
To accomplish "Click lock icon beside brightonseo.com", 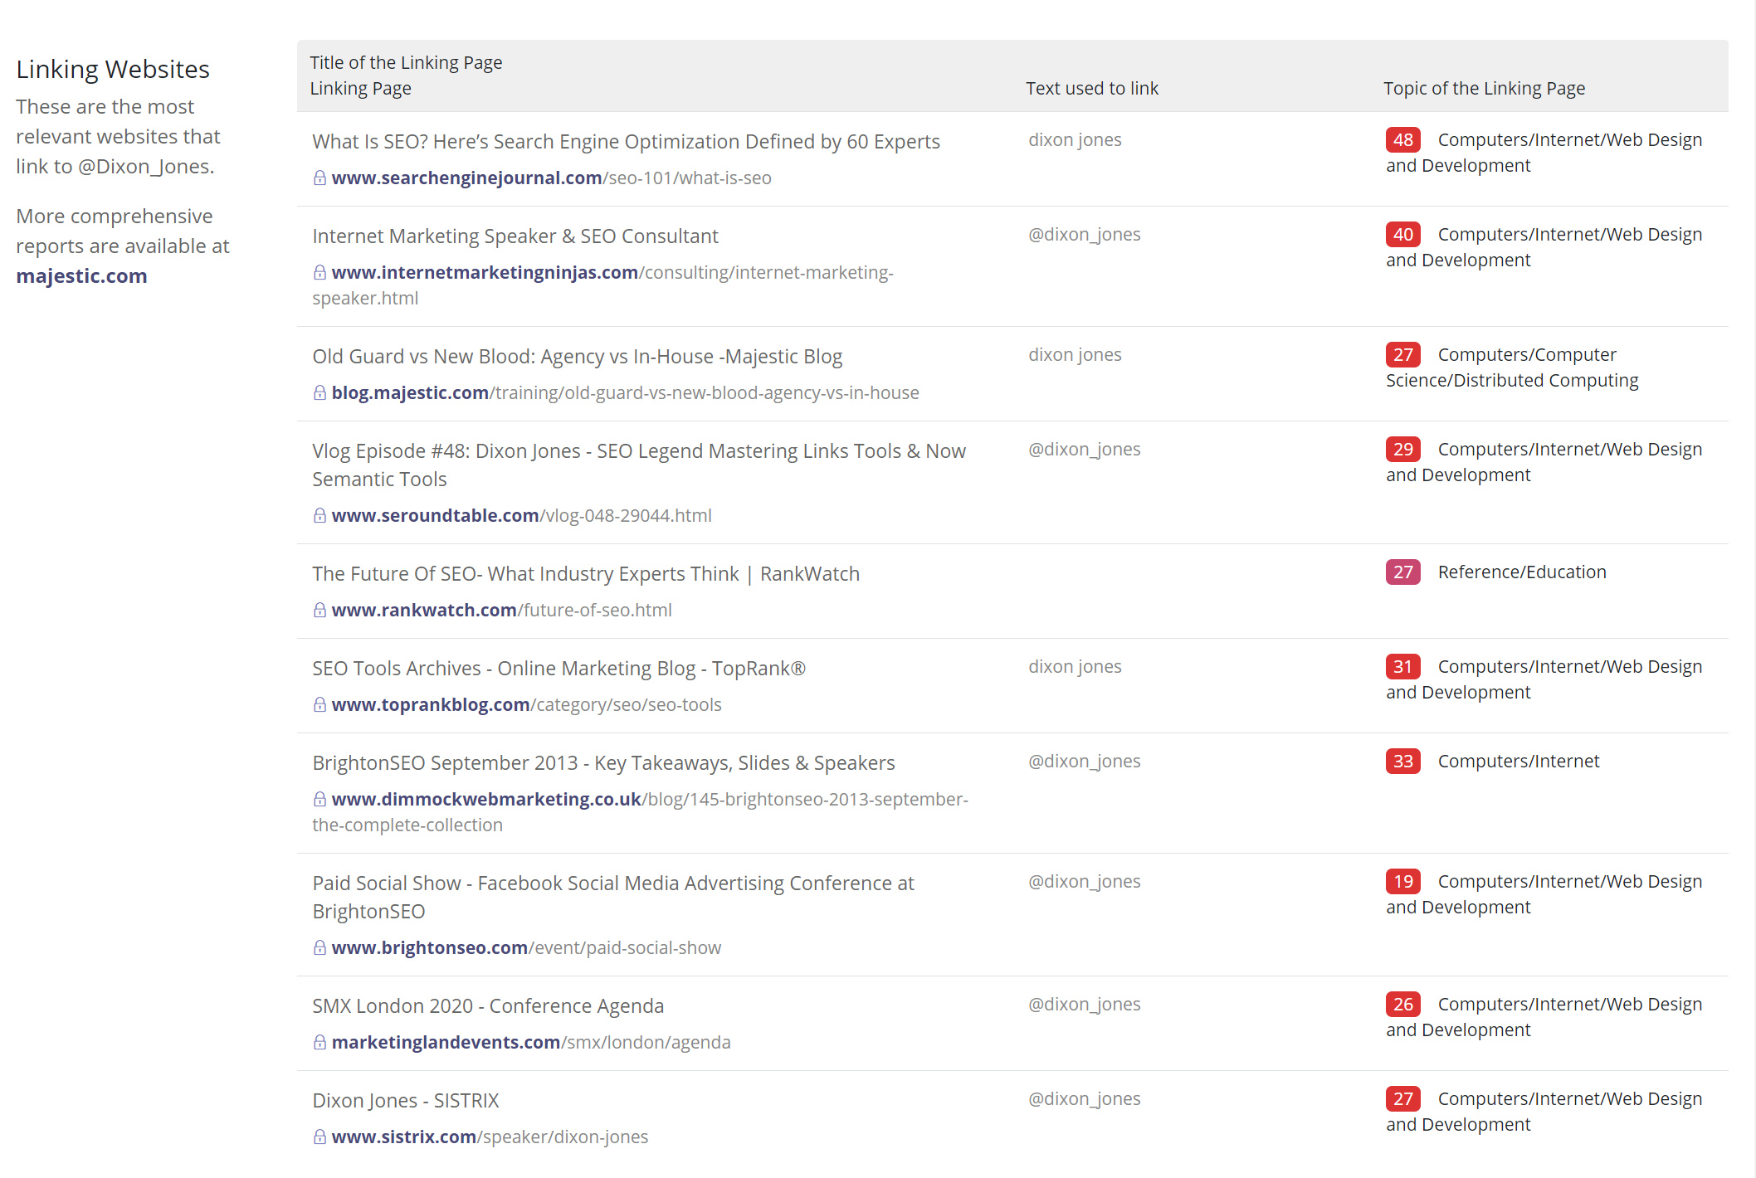I will click(319, 947).
